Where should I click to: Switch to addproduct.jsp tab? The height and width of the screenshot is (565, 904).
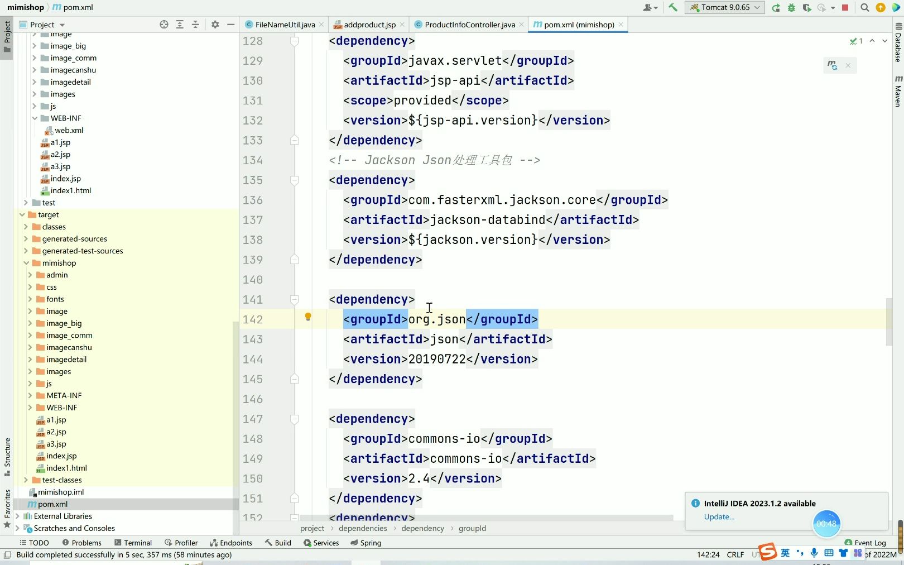[369, 25]
